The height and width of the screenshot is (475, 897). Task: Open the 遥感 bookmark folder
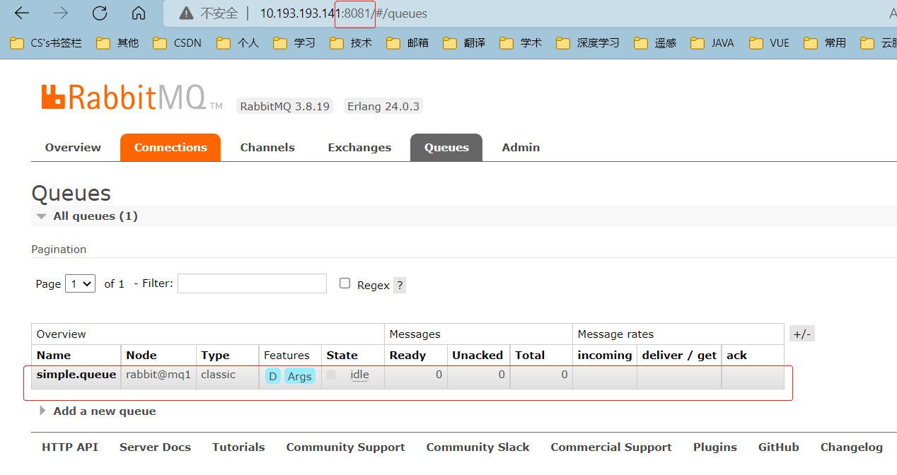pos(655,43)
